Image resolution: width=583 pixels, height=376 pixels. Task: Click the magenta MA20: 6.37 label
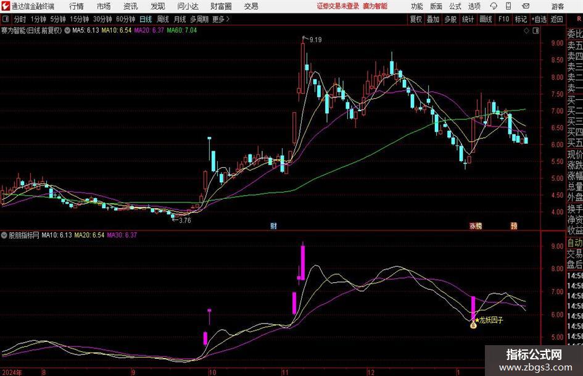point(149,30)
